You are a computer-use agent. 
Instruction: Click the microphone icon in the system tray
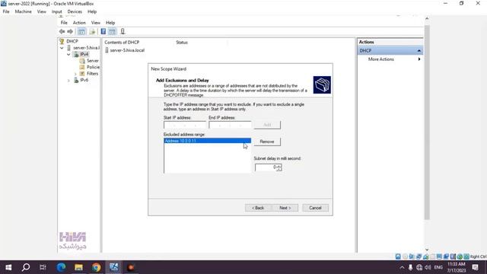(x=411, y=267)
